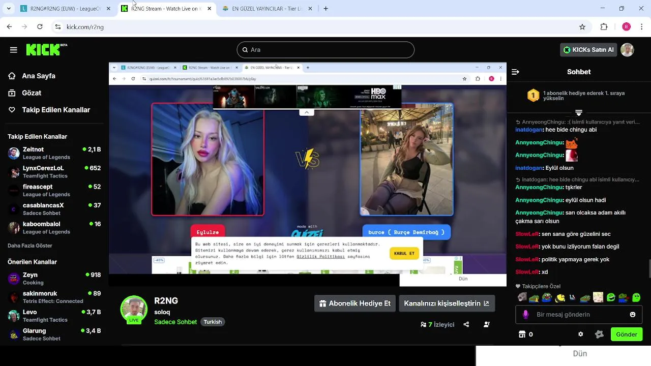This screenshot has height=366, width=651.
Task: Click the 7 İzleyici viewer count
Action: pyautogui.click(x=437, y=324)
